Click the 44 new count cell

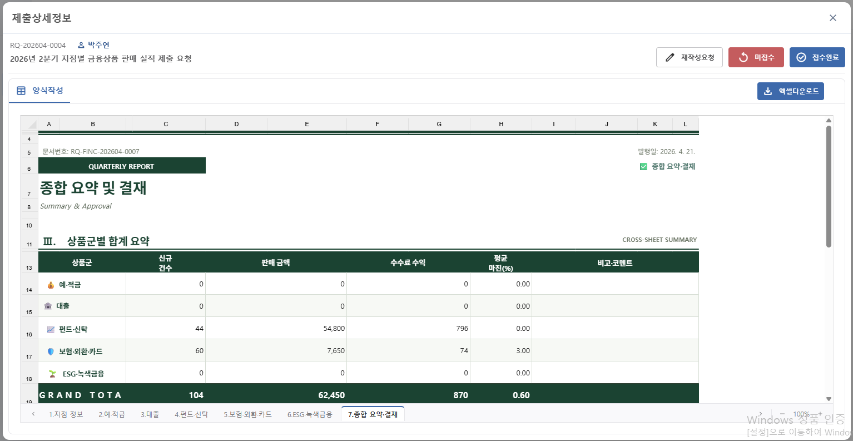point(166,328)
